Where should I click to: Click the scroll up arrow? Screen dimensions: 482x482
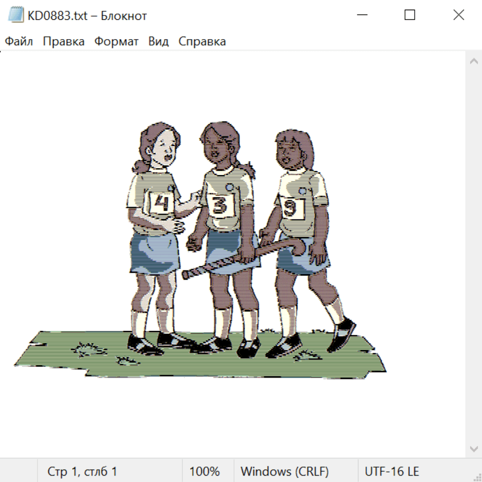pyautogui.click(x=474, y=61)
